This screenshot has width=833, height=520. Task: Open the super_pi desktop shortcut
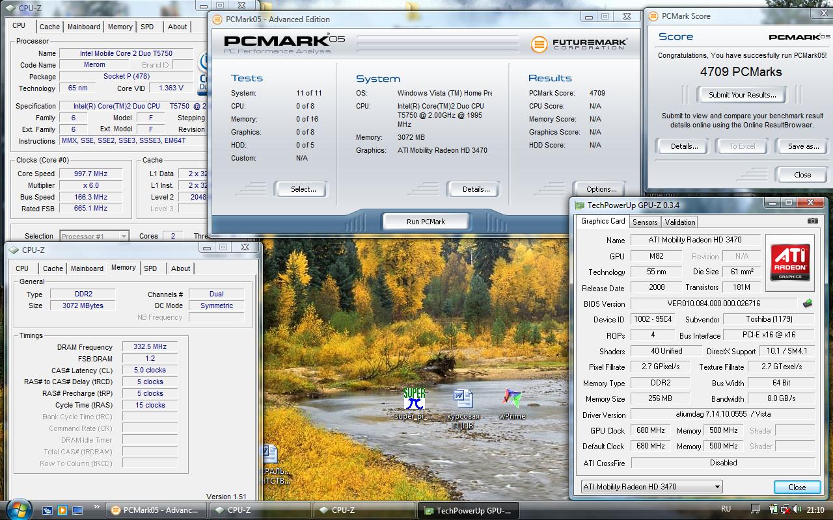(414, 404)
